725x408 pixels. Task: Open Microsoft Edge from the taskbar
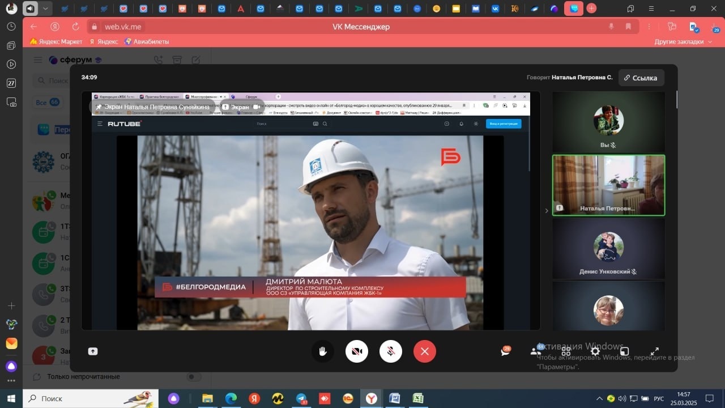tap(231, 398)
